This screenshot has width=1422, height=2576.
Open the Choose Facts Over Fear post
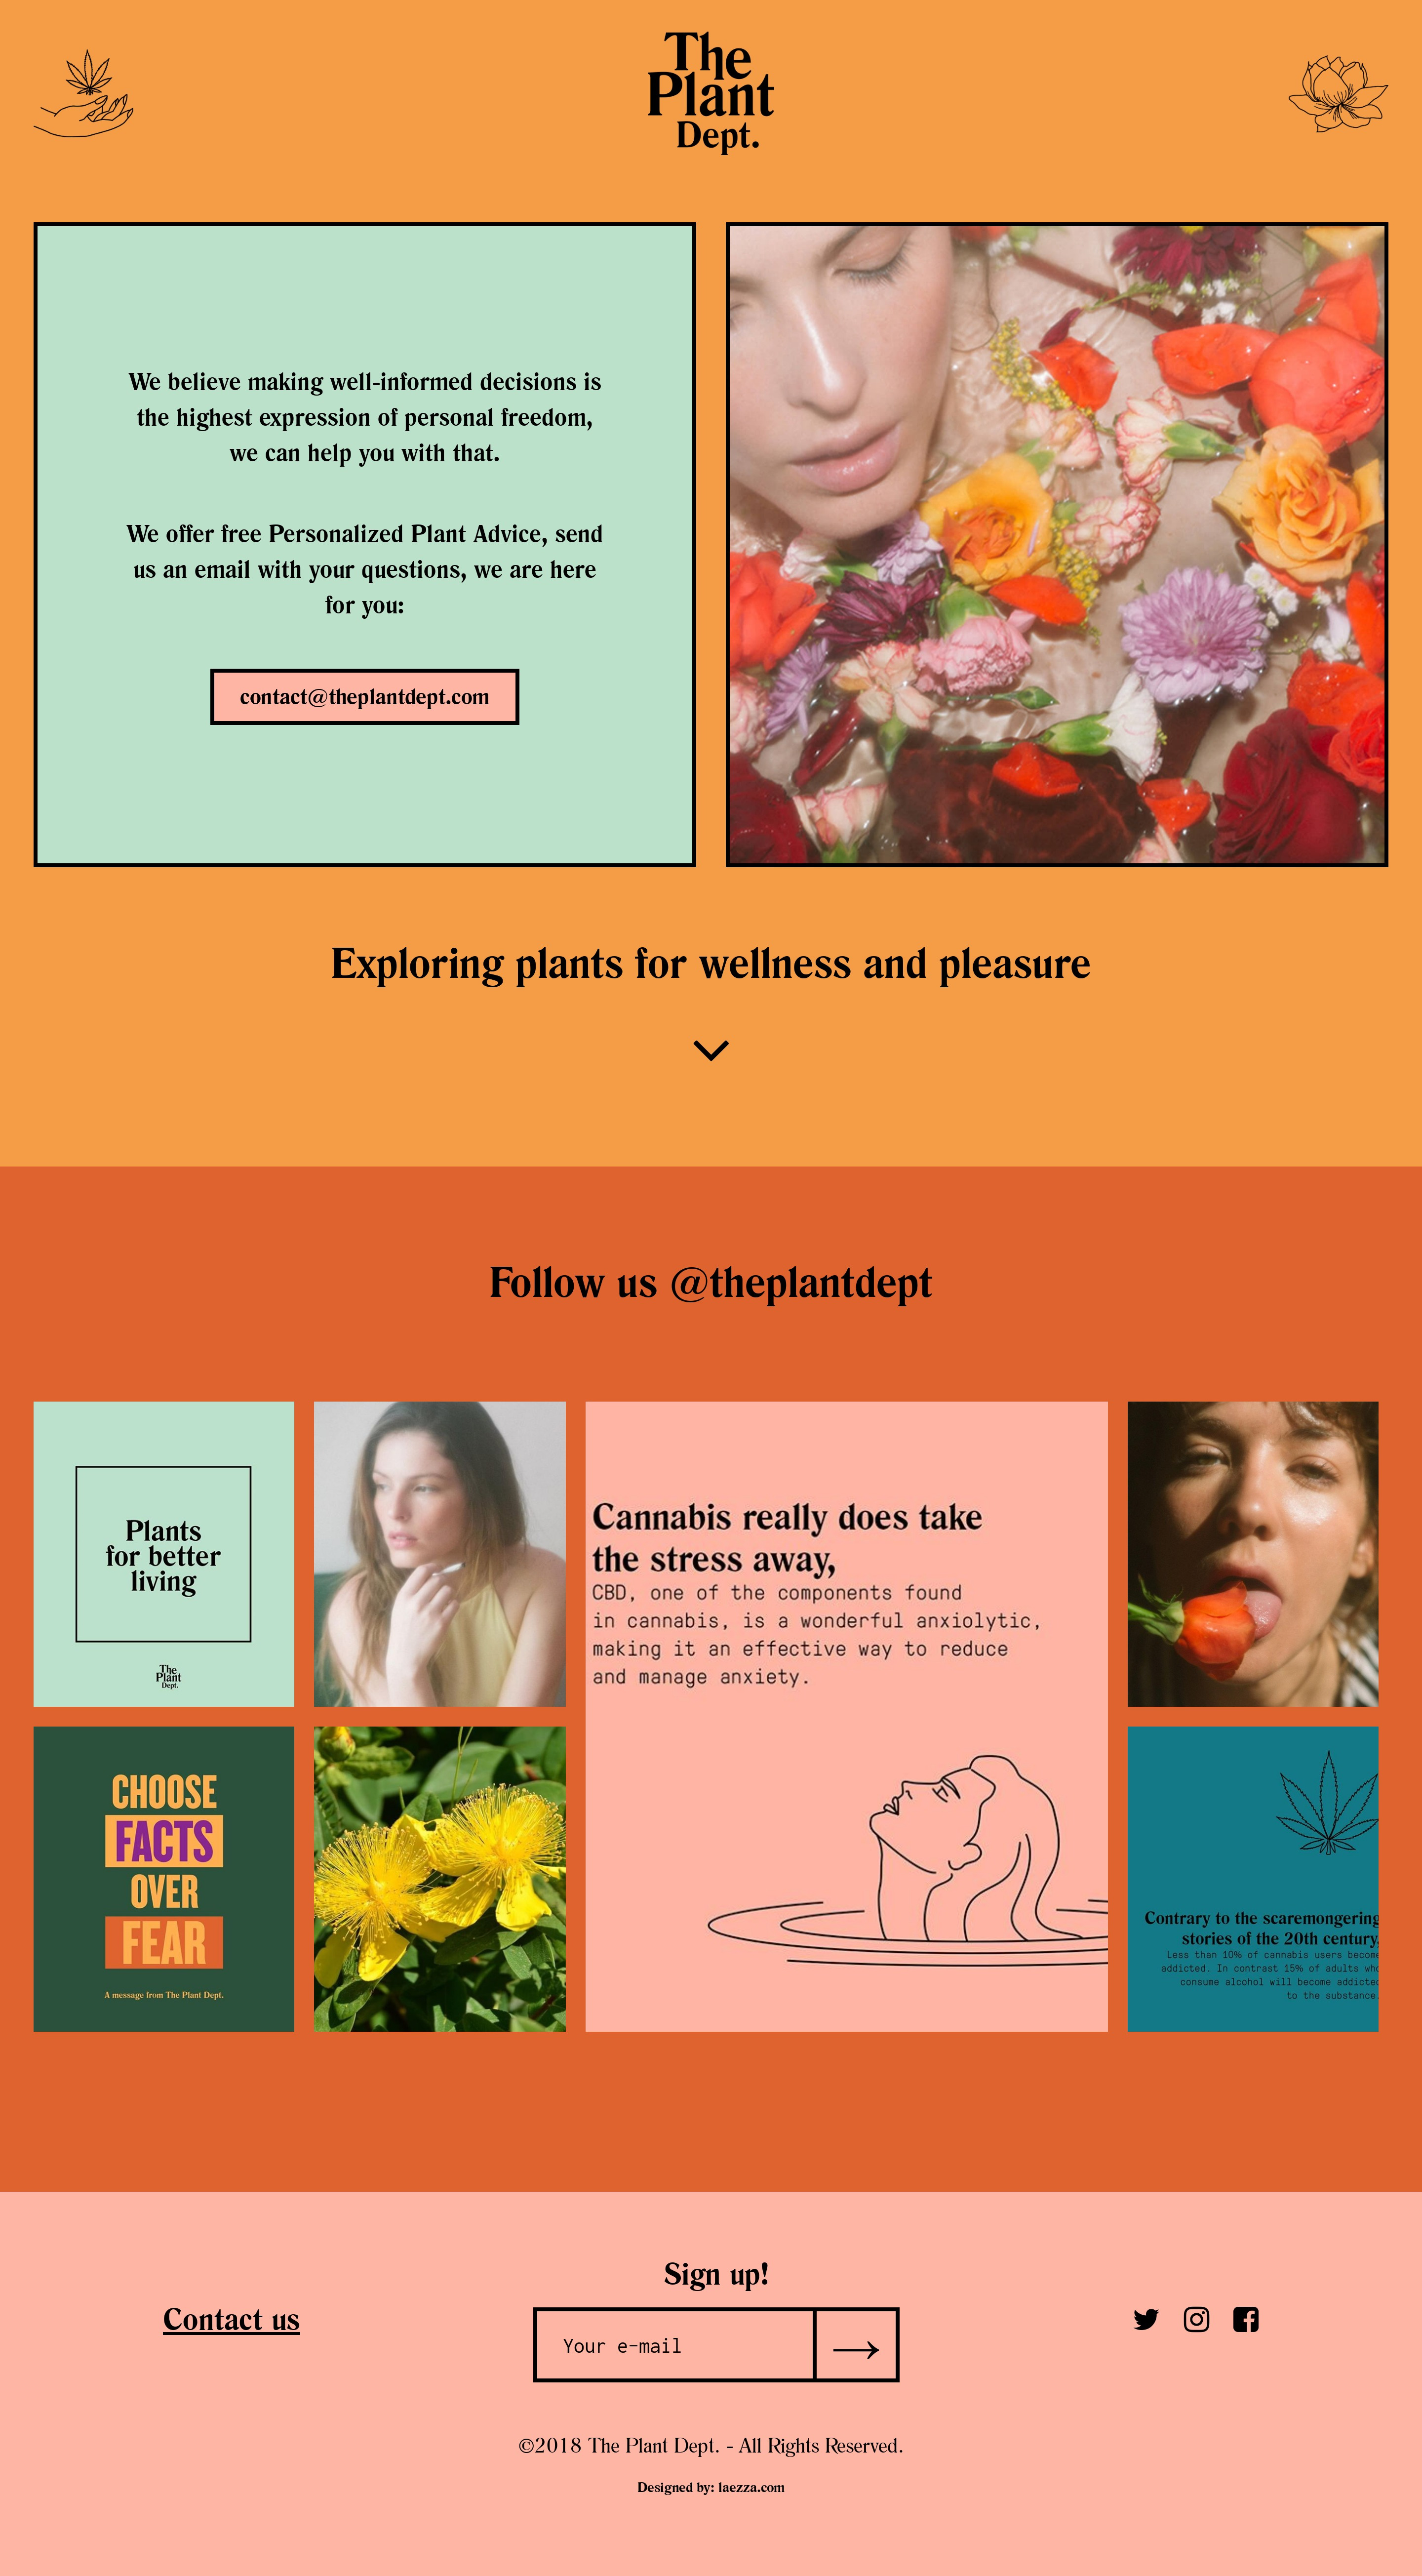pyautogui.click(x=164, y=1879)
